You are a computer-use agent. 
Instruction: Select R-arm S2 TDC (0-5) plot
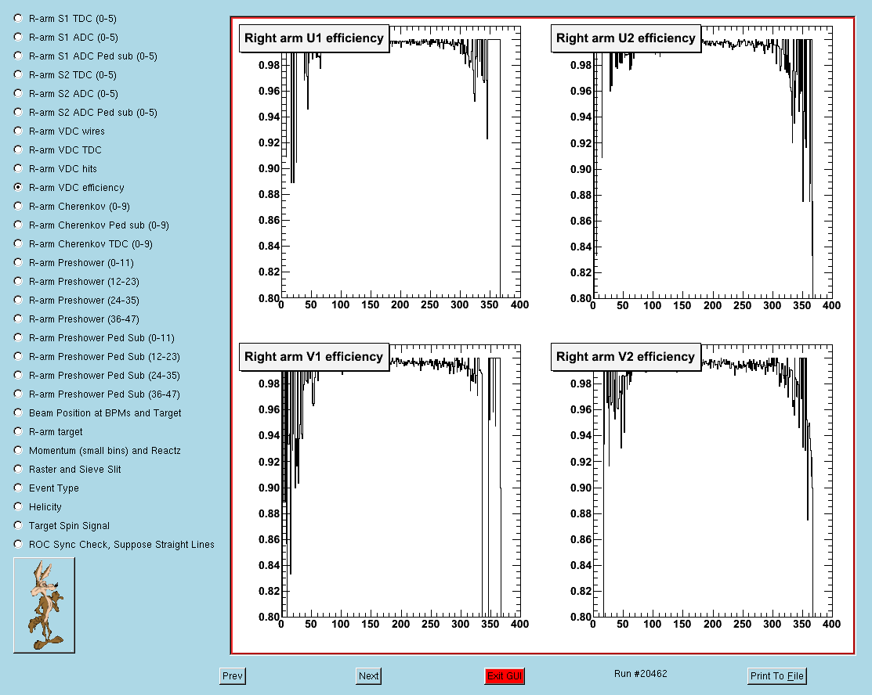(18, 75)
